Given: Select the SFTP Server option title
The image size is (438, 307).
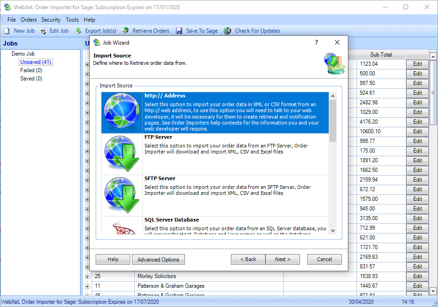Looking at the screenshot, I should coord(160,178).
